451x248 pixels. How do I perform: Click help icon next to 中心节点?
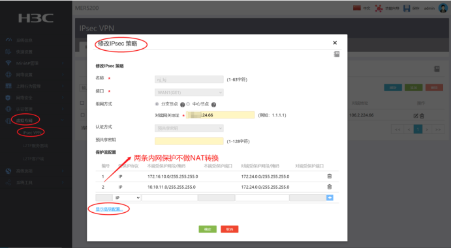213,105
